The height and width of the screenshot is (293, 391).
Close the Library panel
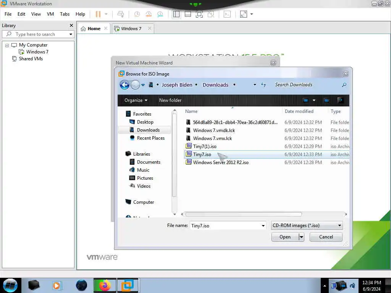point(71,26)
